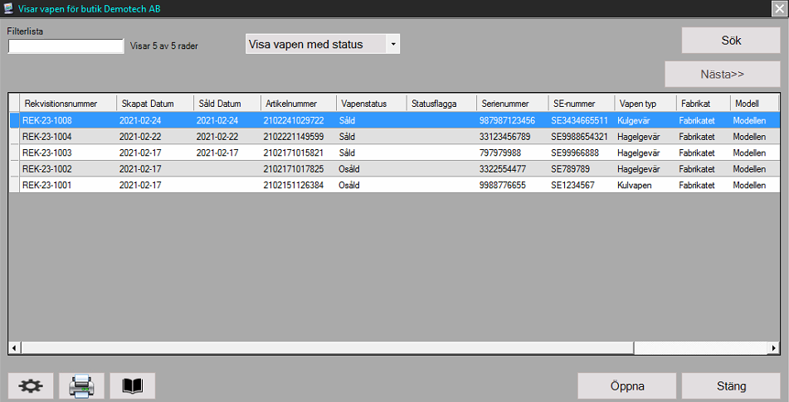Click horizontal scrollbar left arrow
The image size is (789, 402).
click(x=14, y=348)
